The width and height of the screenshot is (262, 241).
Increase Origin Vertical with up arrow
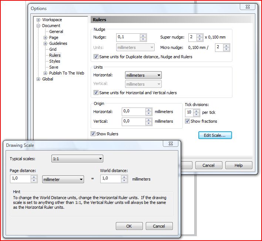(x=148, y=120)
